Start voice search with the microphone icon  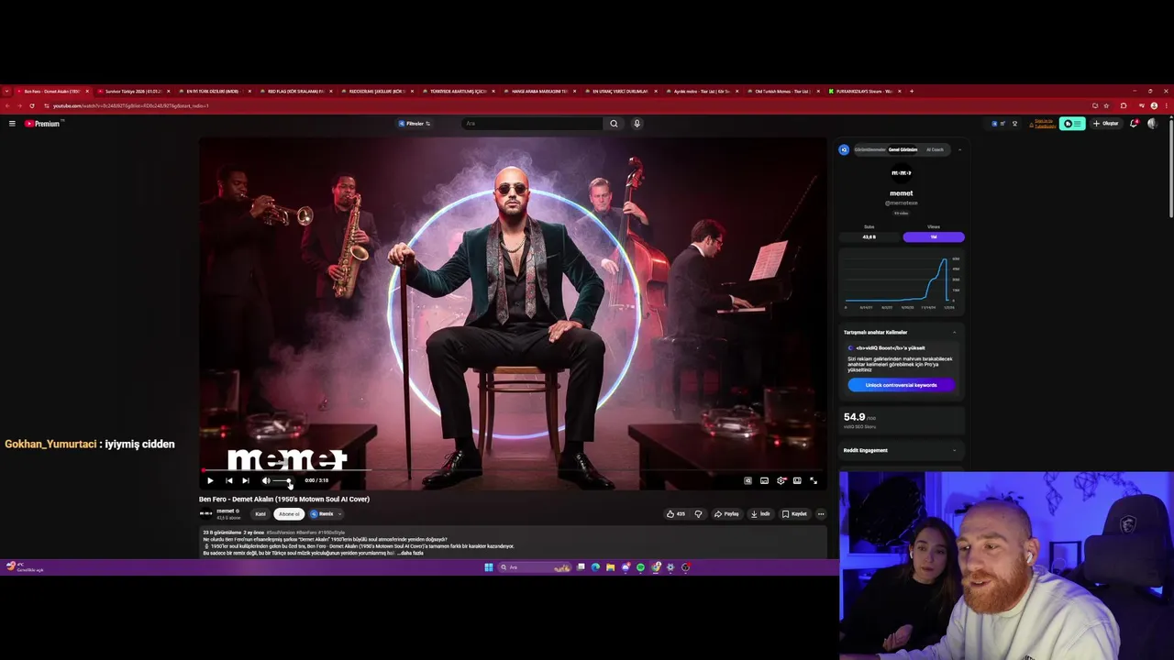tap(637, 124)
